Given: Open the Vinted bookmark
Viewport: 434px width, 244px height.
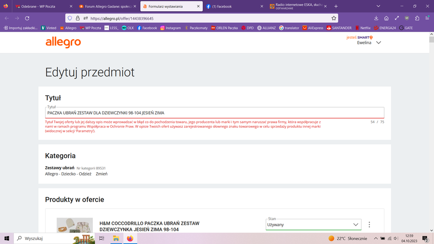Looking at the screenshot, I should [49, 28].
